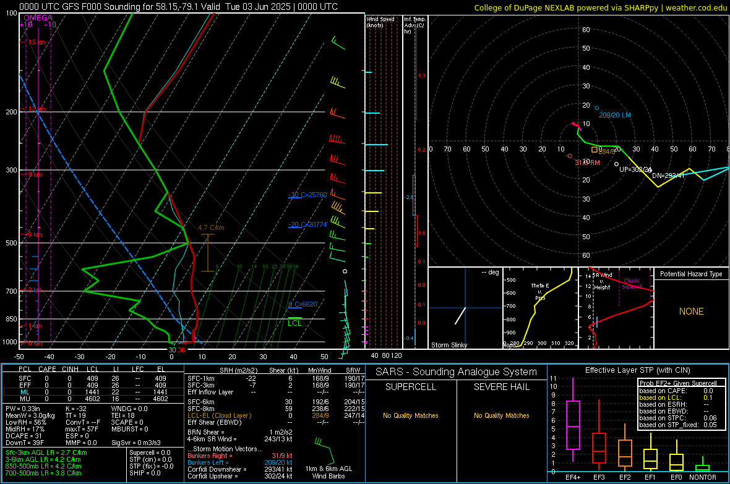Click the 0 C=6620' freezing level label
This screenshot has height=484, width=730.
(303, 304)
